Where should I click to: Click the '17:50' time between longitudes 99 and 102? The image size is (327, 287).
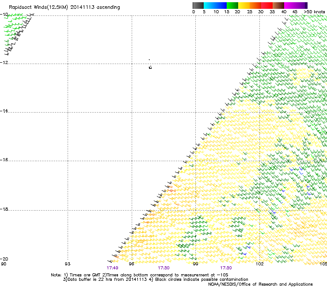226,268
